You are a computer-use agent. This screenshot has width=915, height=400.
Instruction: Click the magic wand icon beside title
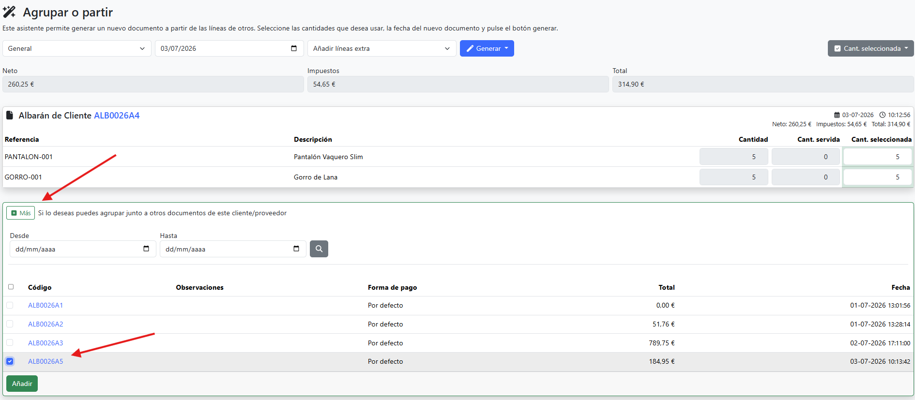[x=9, y=12]
